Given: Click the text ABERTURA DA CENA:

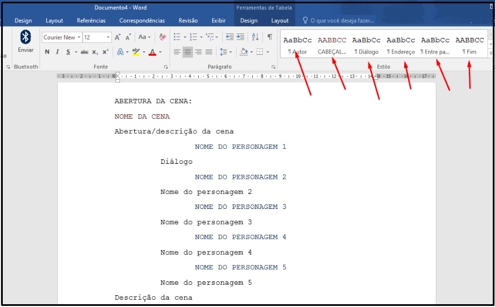Looking at the screenshot, I should tap(153, 101).
